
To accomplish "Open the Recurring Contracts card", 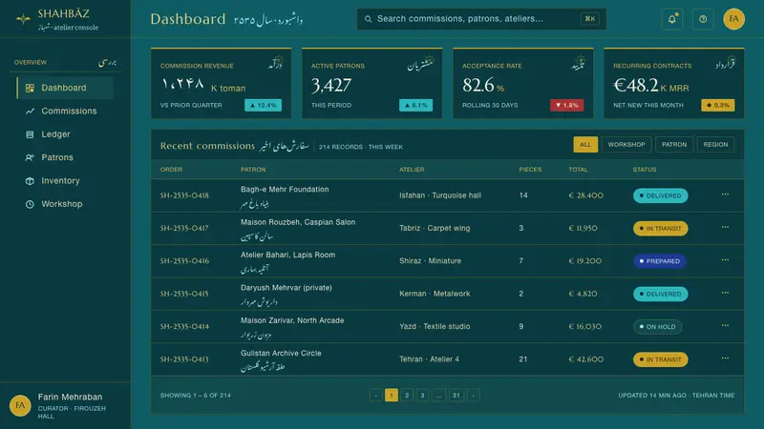I will pos(674,83).
